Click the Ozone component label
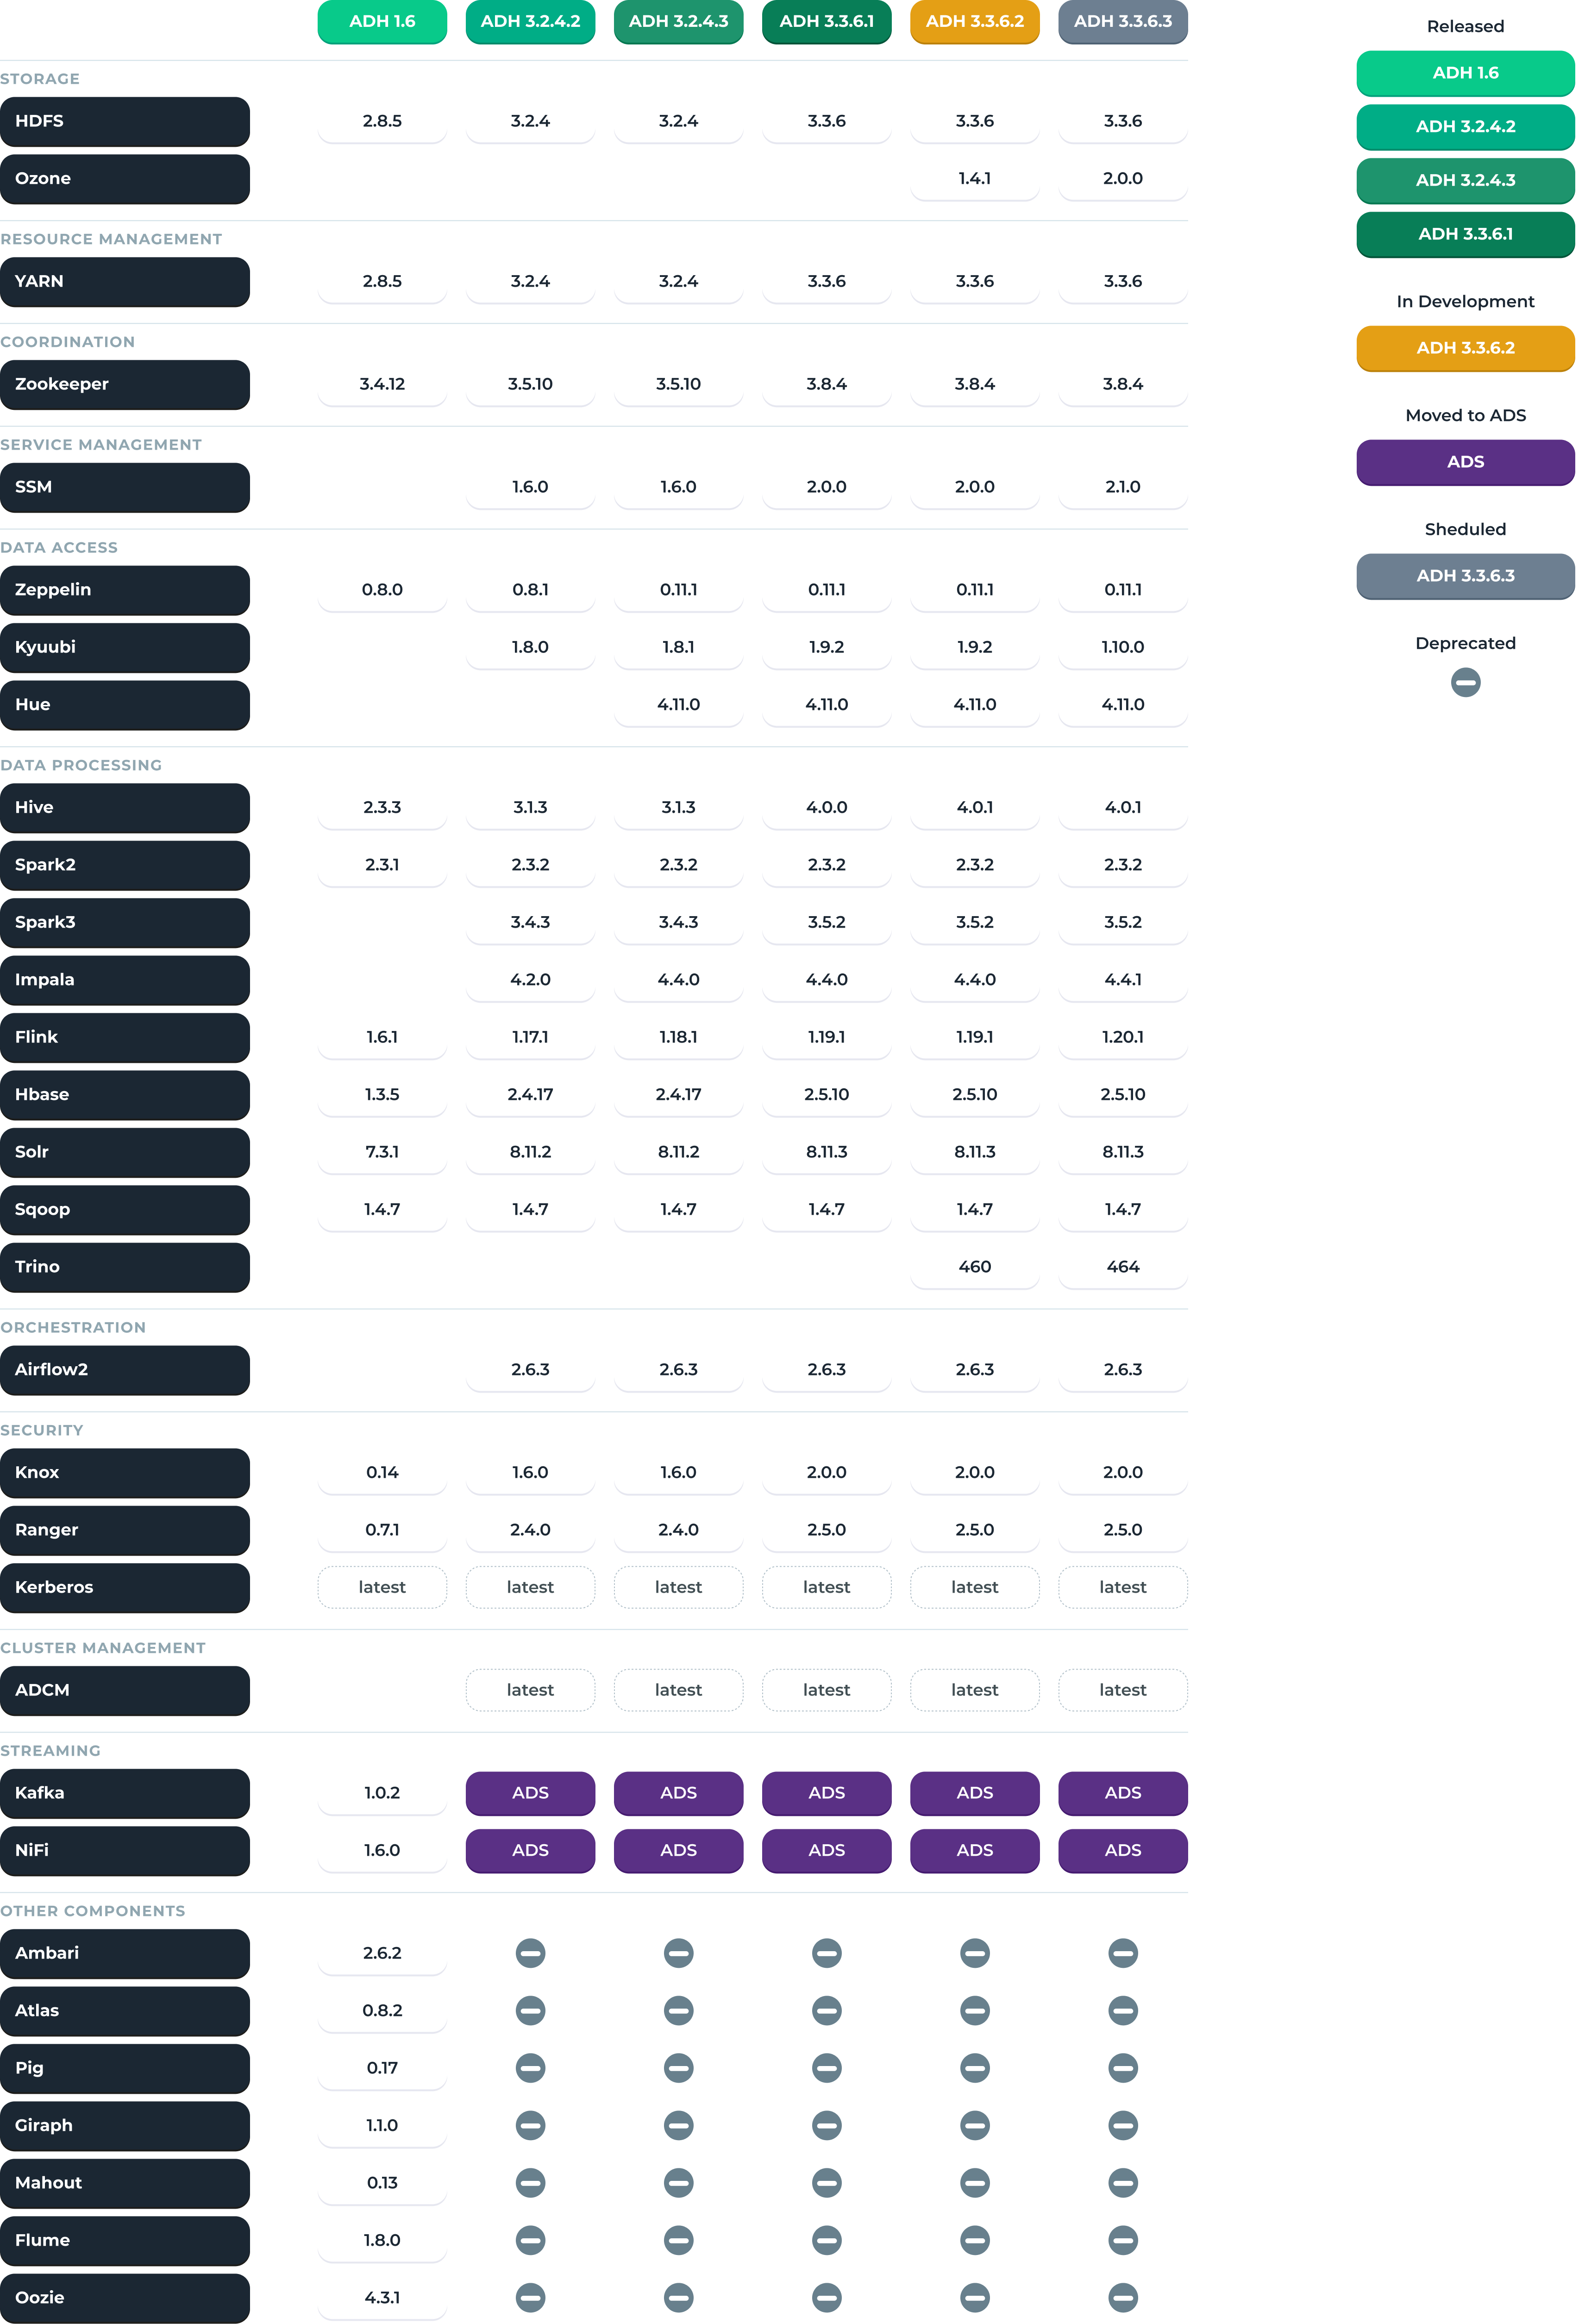The image size is (1591, 2324). [125, 179]
